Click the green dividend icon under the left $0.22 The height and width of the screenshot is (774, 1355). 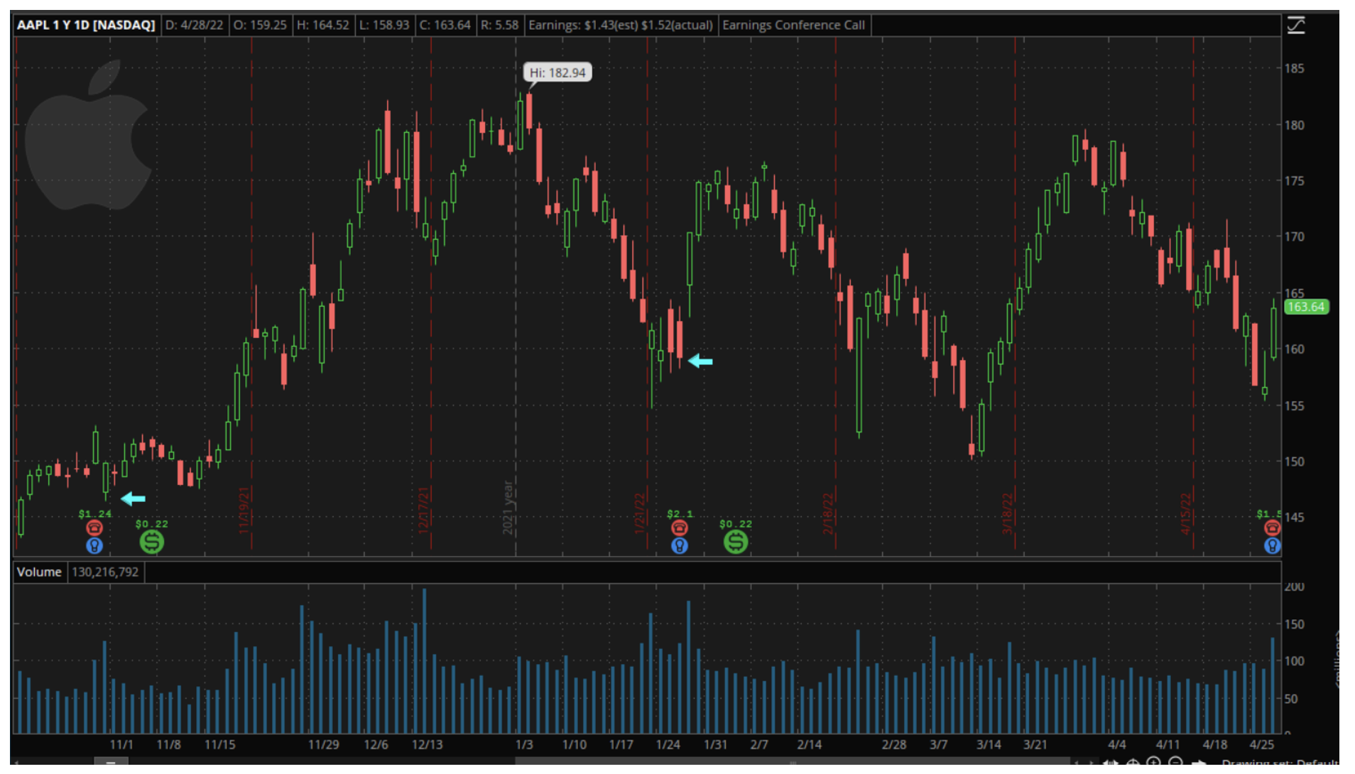151,543
